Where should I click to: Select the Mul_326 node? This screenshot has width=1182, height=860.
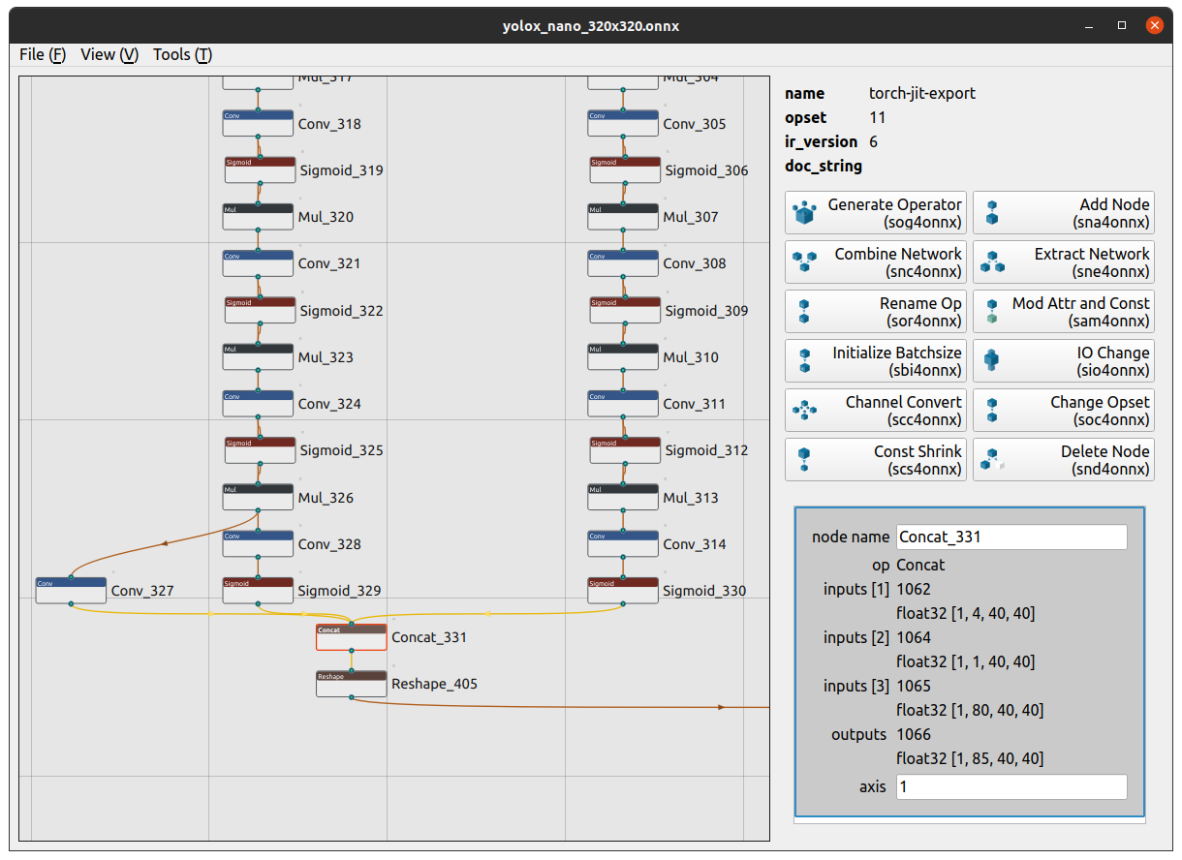(258, 497)
